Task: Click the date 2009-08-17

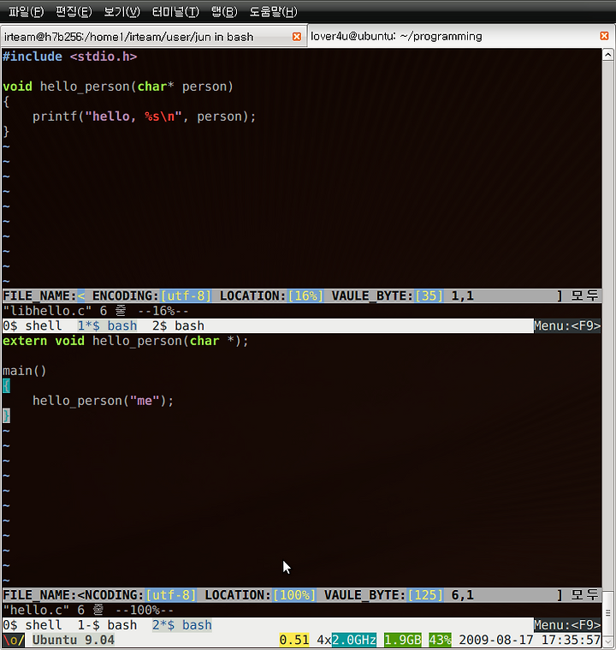Action: pos(496,640)
